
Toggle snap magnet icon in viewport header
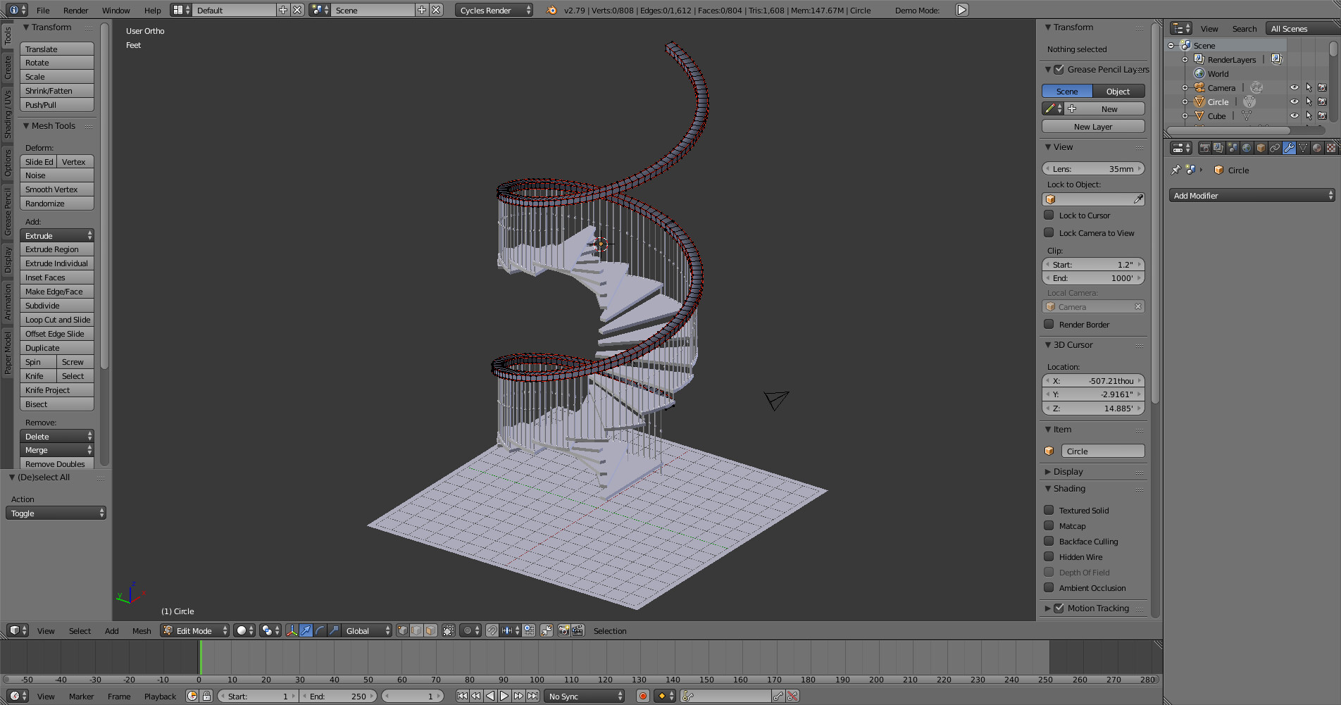(492, 630)
